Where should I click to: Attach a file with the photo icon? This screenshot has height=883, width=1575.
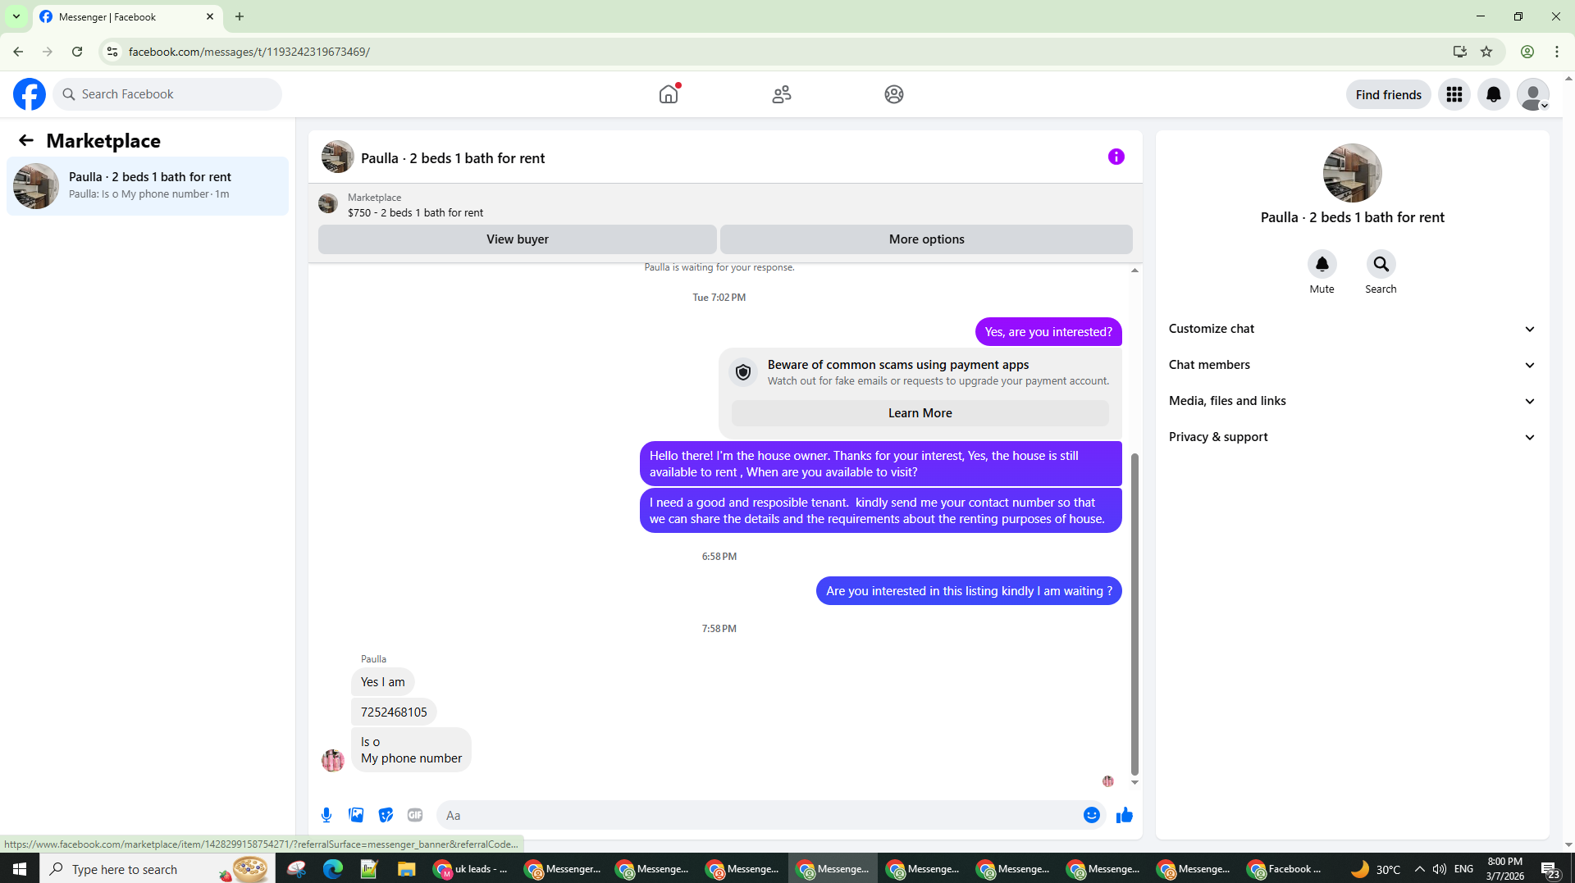click(x=356, y=815)
